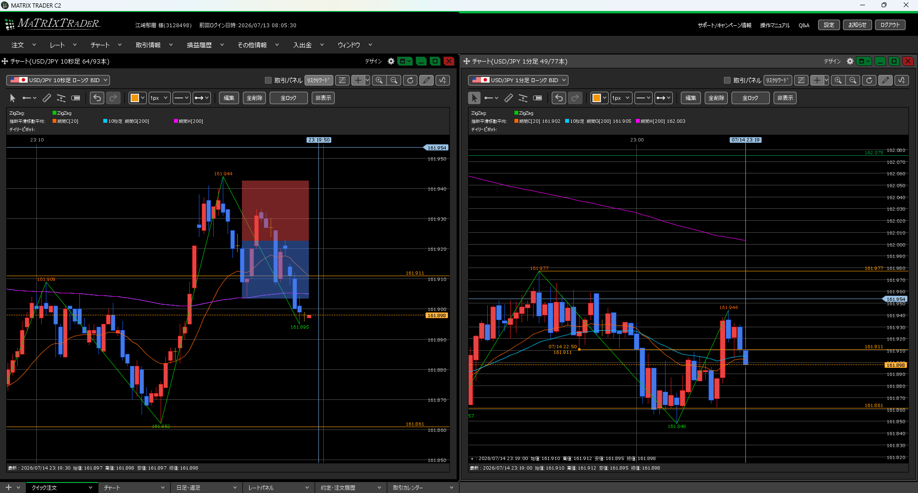The height and width of the screenshot is (493, 918).
Task: Click 編集 button in 10秒足 chart
Action: point(229,98)
